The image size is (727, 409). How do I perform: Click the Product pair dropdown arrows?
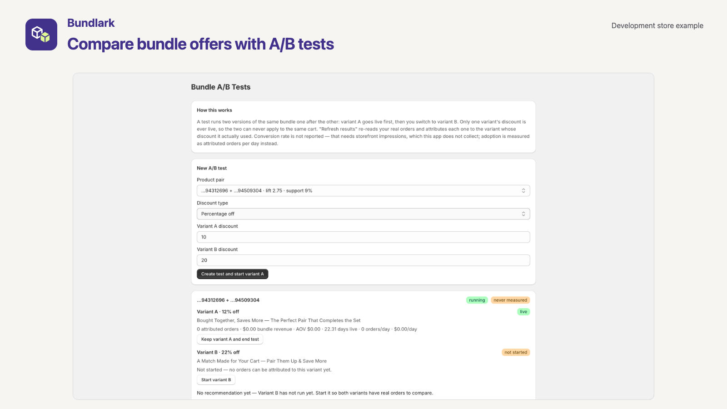(523, 191)
